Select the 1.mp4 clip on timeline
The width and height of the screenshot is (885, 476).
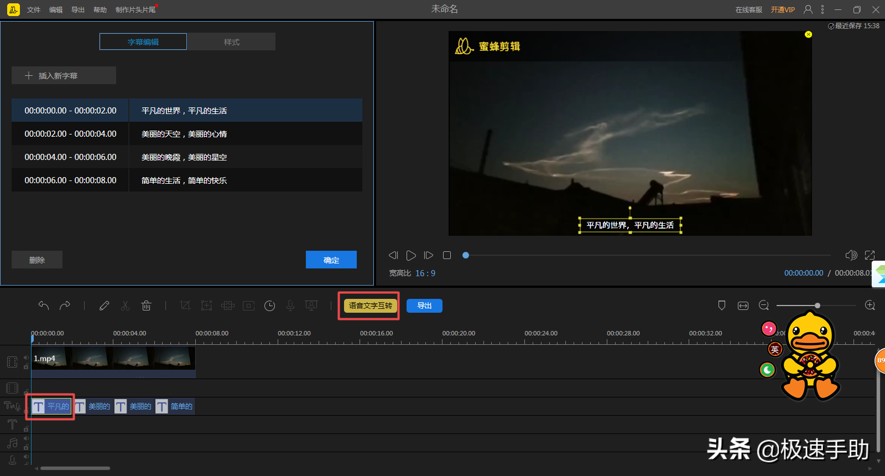click(113, 362)
